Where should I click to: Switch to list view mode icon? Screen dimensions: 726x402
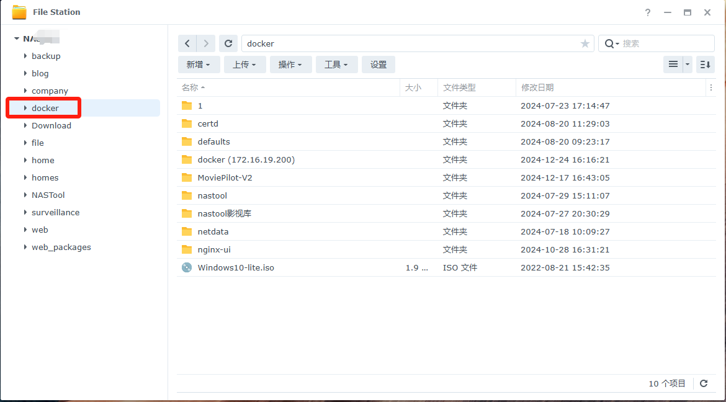673,65
